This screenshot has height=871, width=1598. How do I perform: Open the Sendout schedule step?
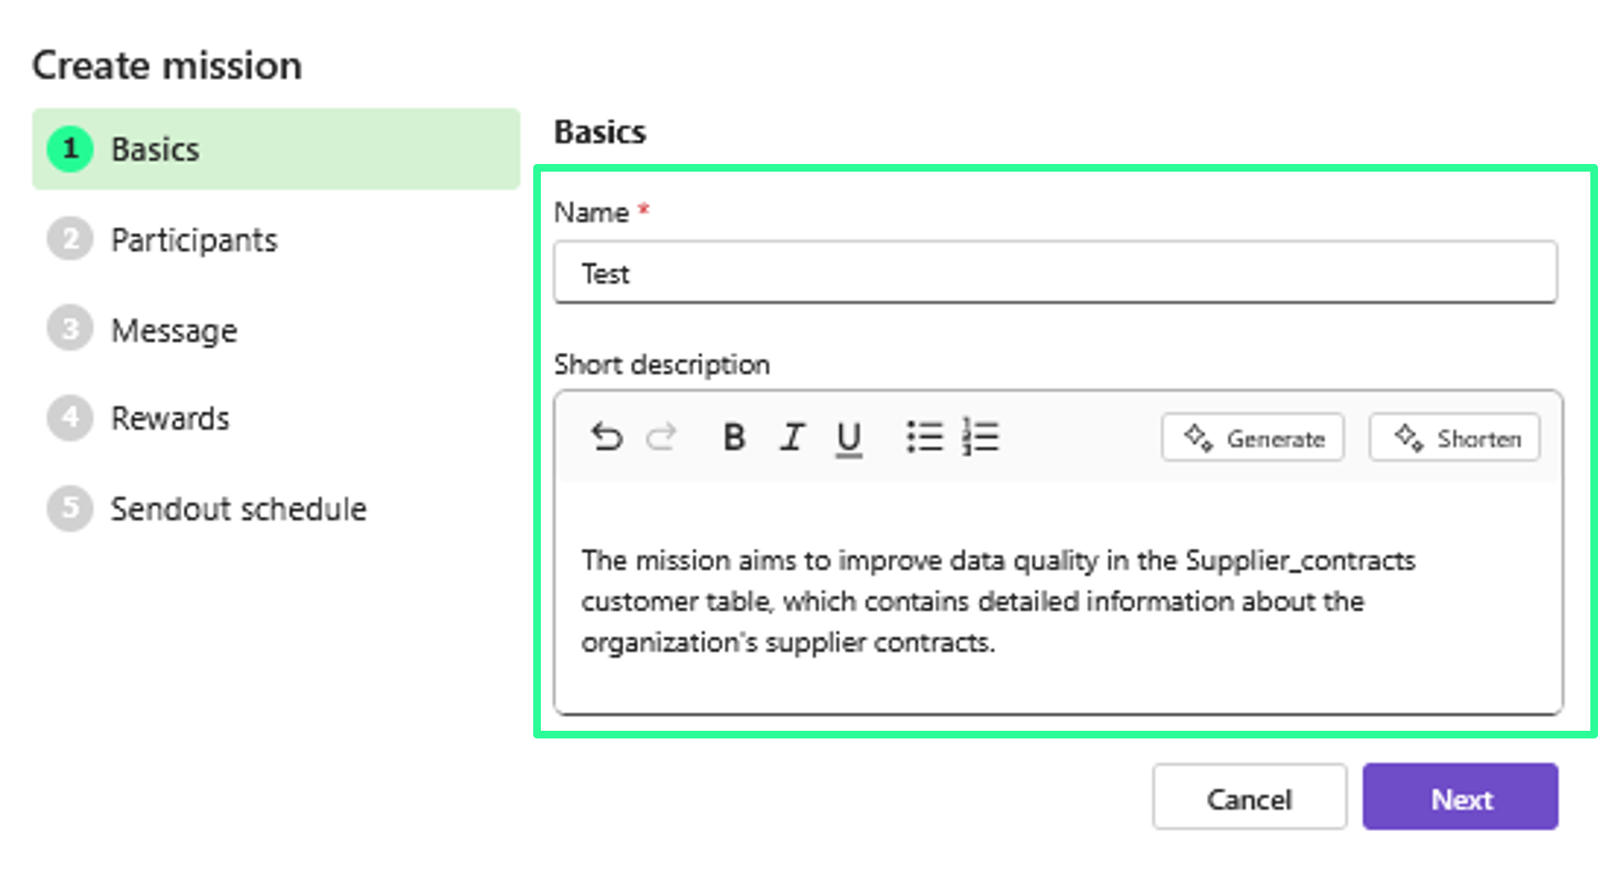tap(238, 509)
